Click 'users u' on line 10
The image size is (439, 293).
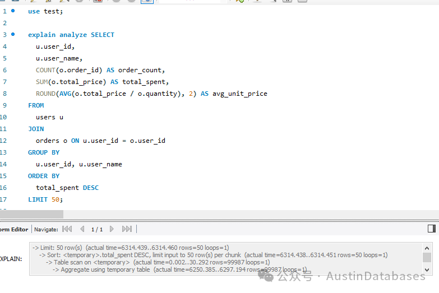(49, 117)
